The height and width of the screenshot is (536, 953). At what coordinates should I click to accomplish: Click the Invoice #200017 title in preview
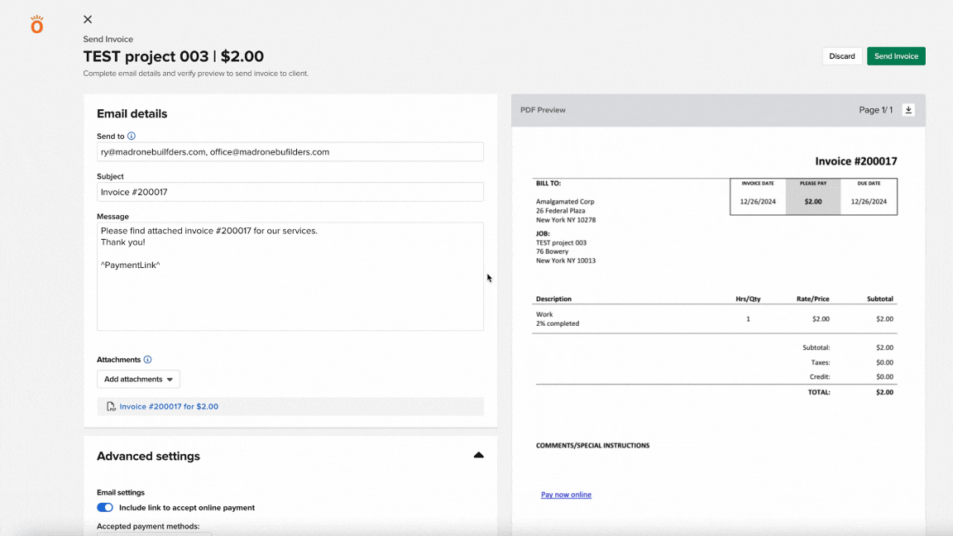tap(855, 161)
